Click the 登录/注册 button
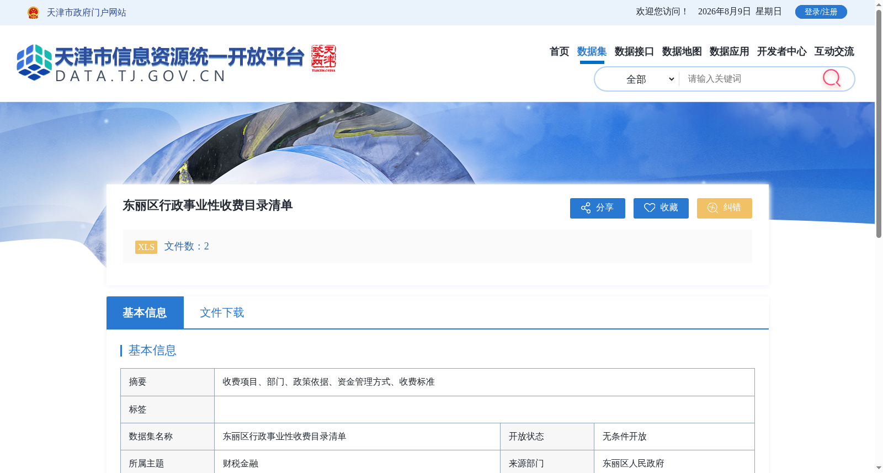The width and height of the screenshot is (883, 473). [x=821, y=12]
